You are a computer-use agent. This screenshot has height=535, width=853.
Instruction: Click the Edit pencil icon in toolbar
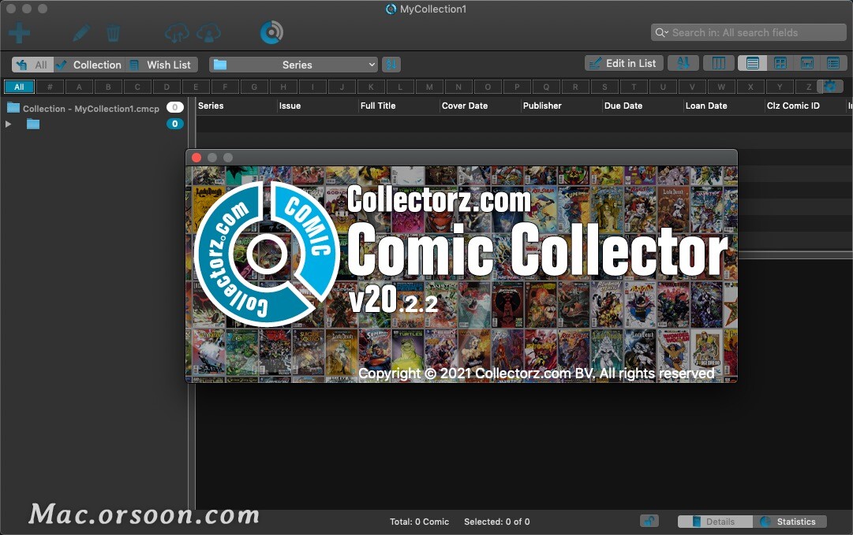pos(81,33)
